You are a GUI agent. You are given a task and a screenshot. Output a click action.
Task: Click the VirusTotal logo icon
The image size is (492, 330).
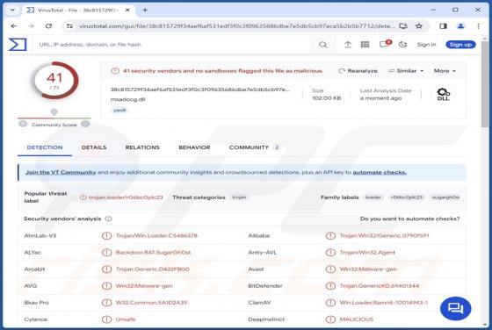tap(18, 45)
